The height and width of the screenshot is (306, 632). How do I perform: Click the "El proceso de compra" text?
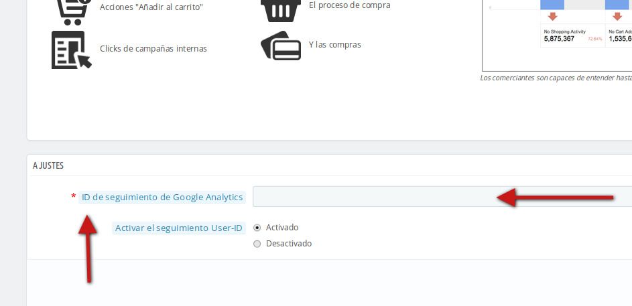coord(349,5)
